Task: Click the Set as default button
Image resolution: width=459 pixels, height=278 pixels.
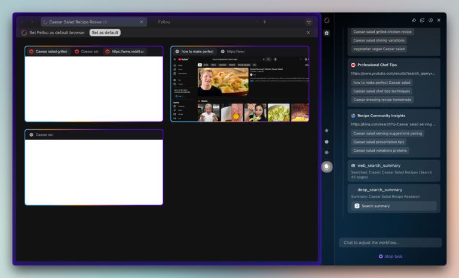Action: 105,32
